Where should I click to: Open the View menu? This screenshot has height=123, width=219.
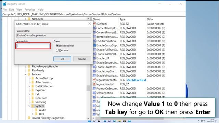[19, 10]
